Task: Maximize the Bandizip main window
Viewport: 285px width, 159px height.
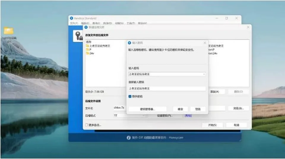Action: pos(227,18)
